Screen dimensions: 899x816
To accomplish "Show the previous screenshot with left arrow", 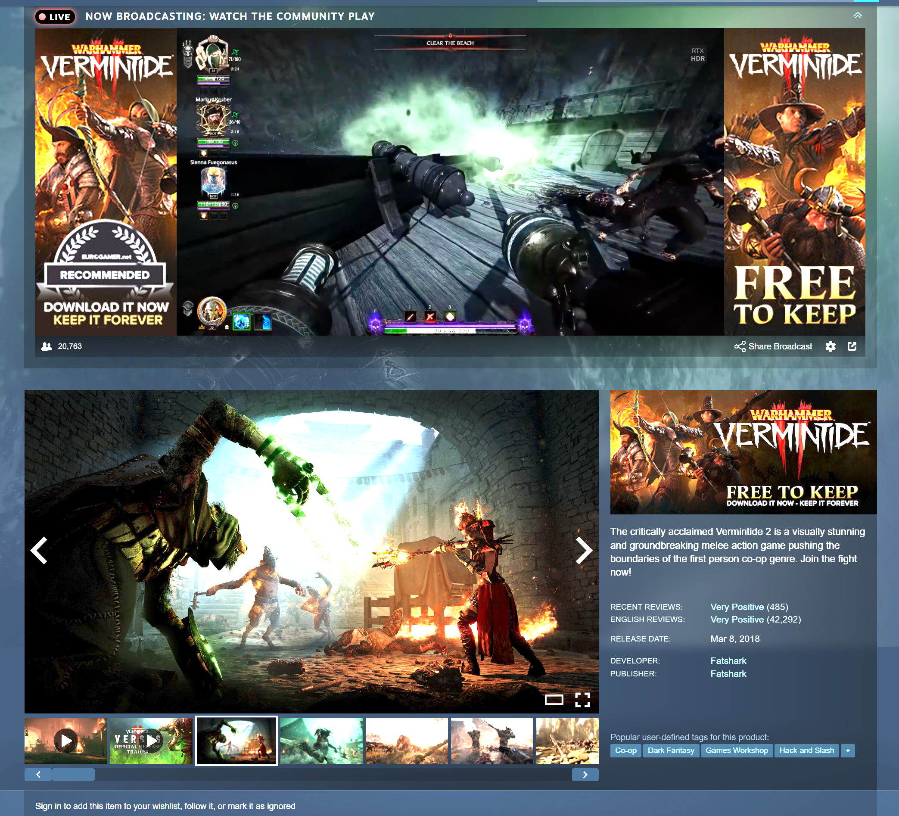I will (39, 551).
